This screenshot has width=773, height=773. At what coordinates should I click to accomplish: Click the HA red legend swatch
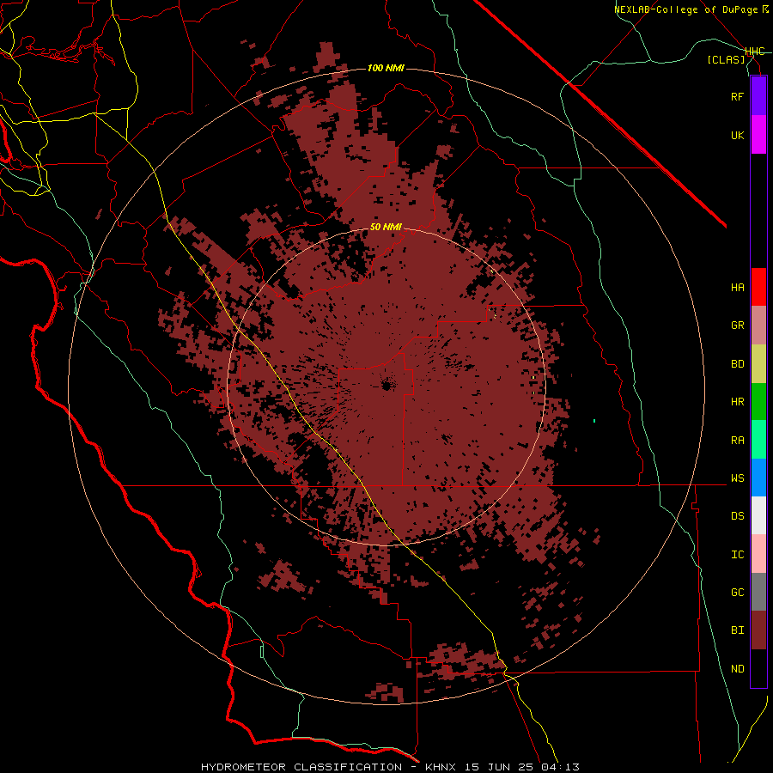[x=758, y=287]
